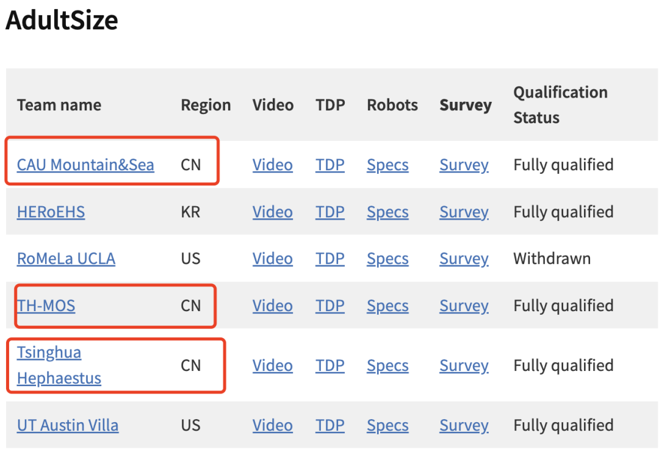
Task: Click the Survey column header
Action: pos(465,104)
